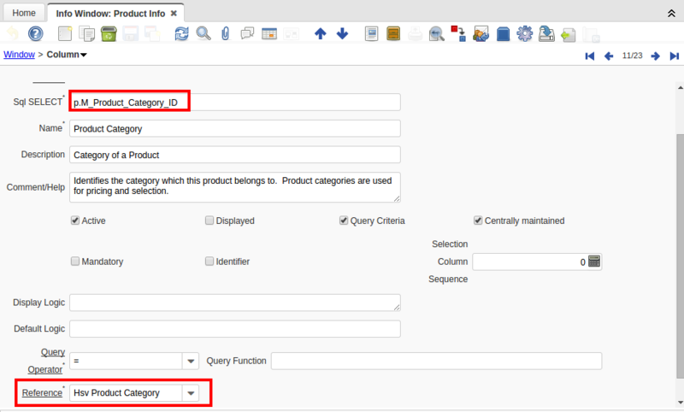684x412 pixels.
Task: Open the Find record magnifier icon
Action: [x=203, y=34]
